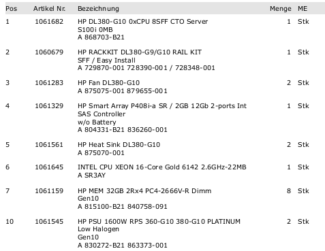The height and width of the screenshot is (251, 325).
Task: Click article number 1061545
Action: 49,222
